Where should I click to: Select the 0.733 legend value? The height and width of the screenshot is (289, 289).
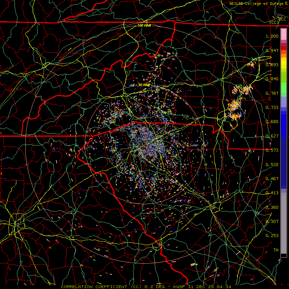272,108
